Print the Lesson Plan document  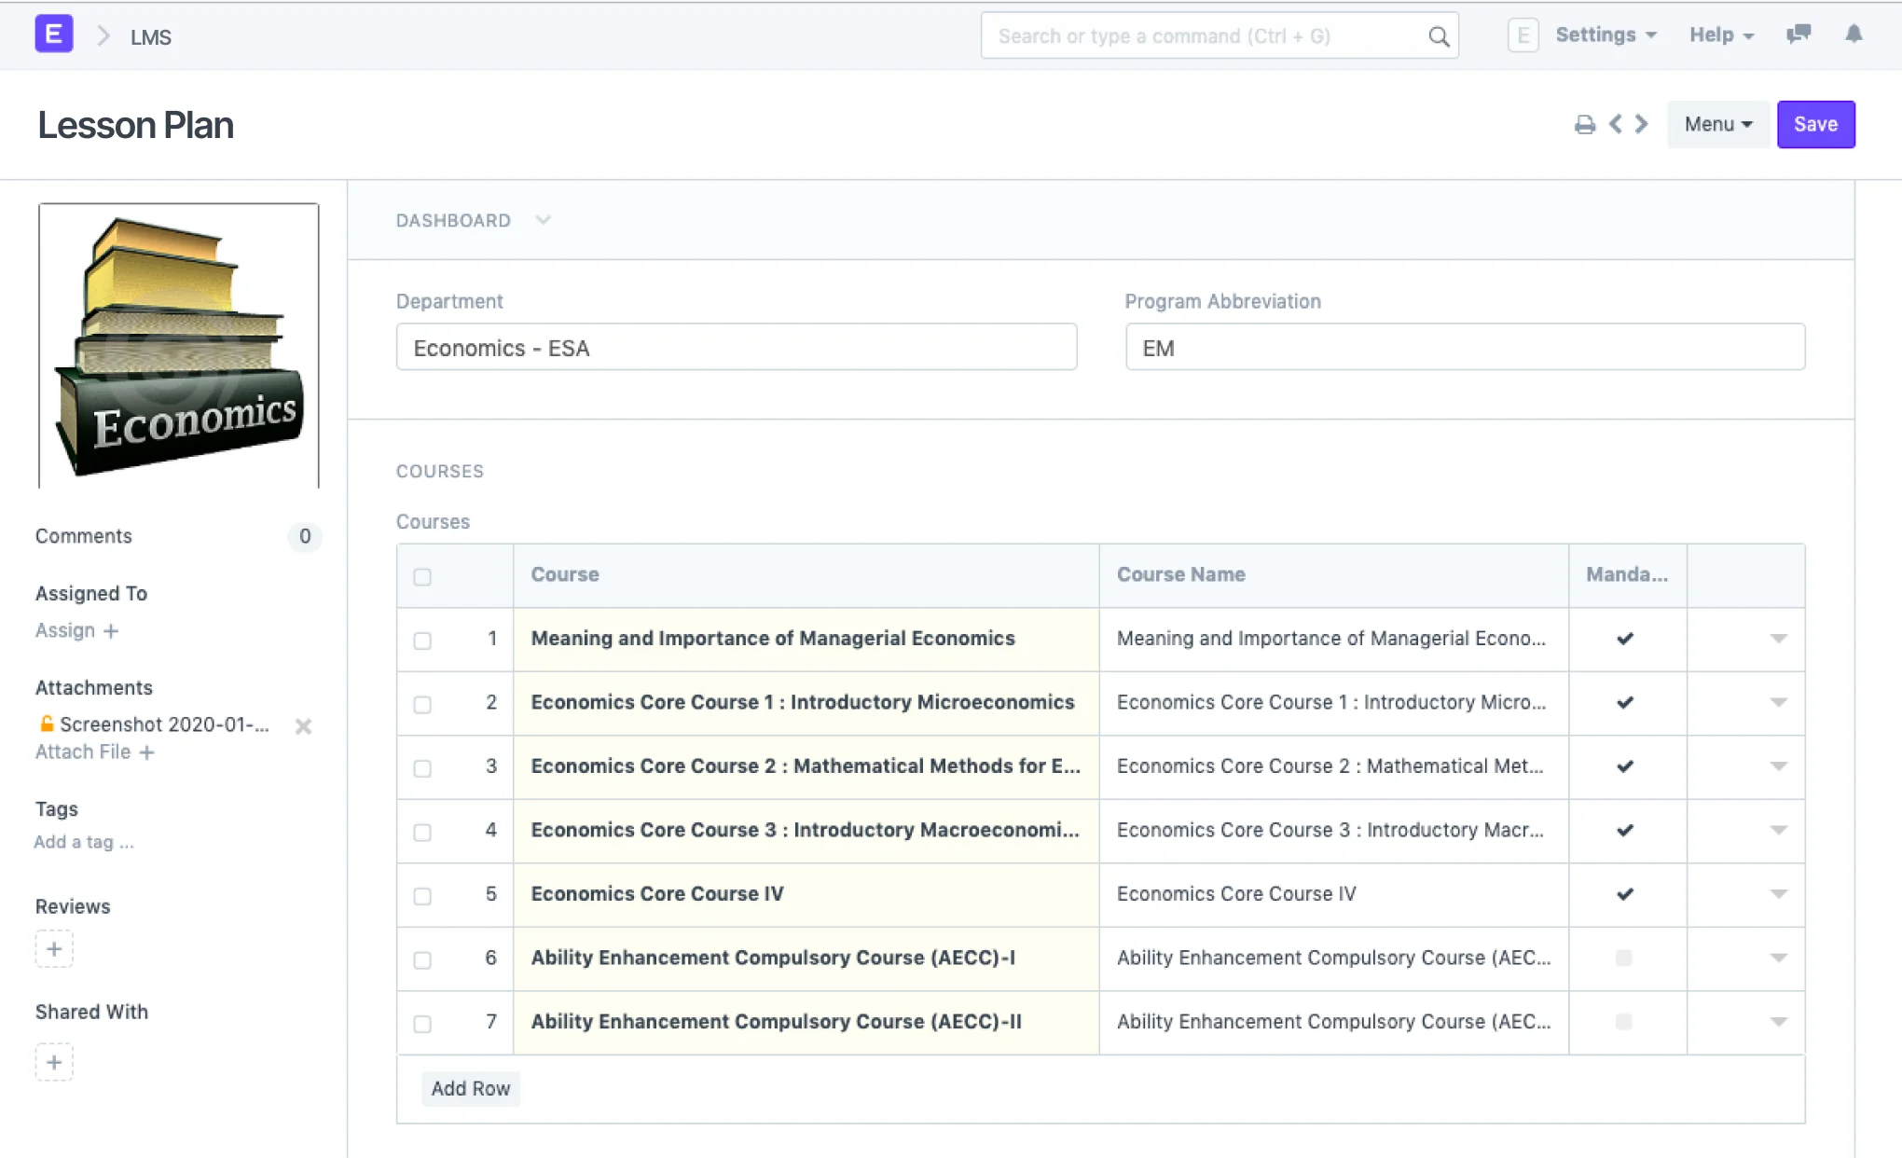(x=1585, y=124)
